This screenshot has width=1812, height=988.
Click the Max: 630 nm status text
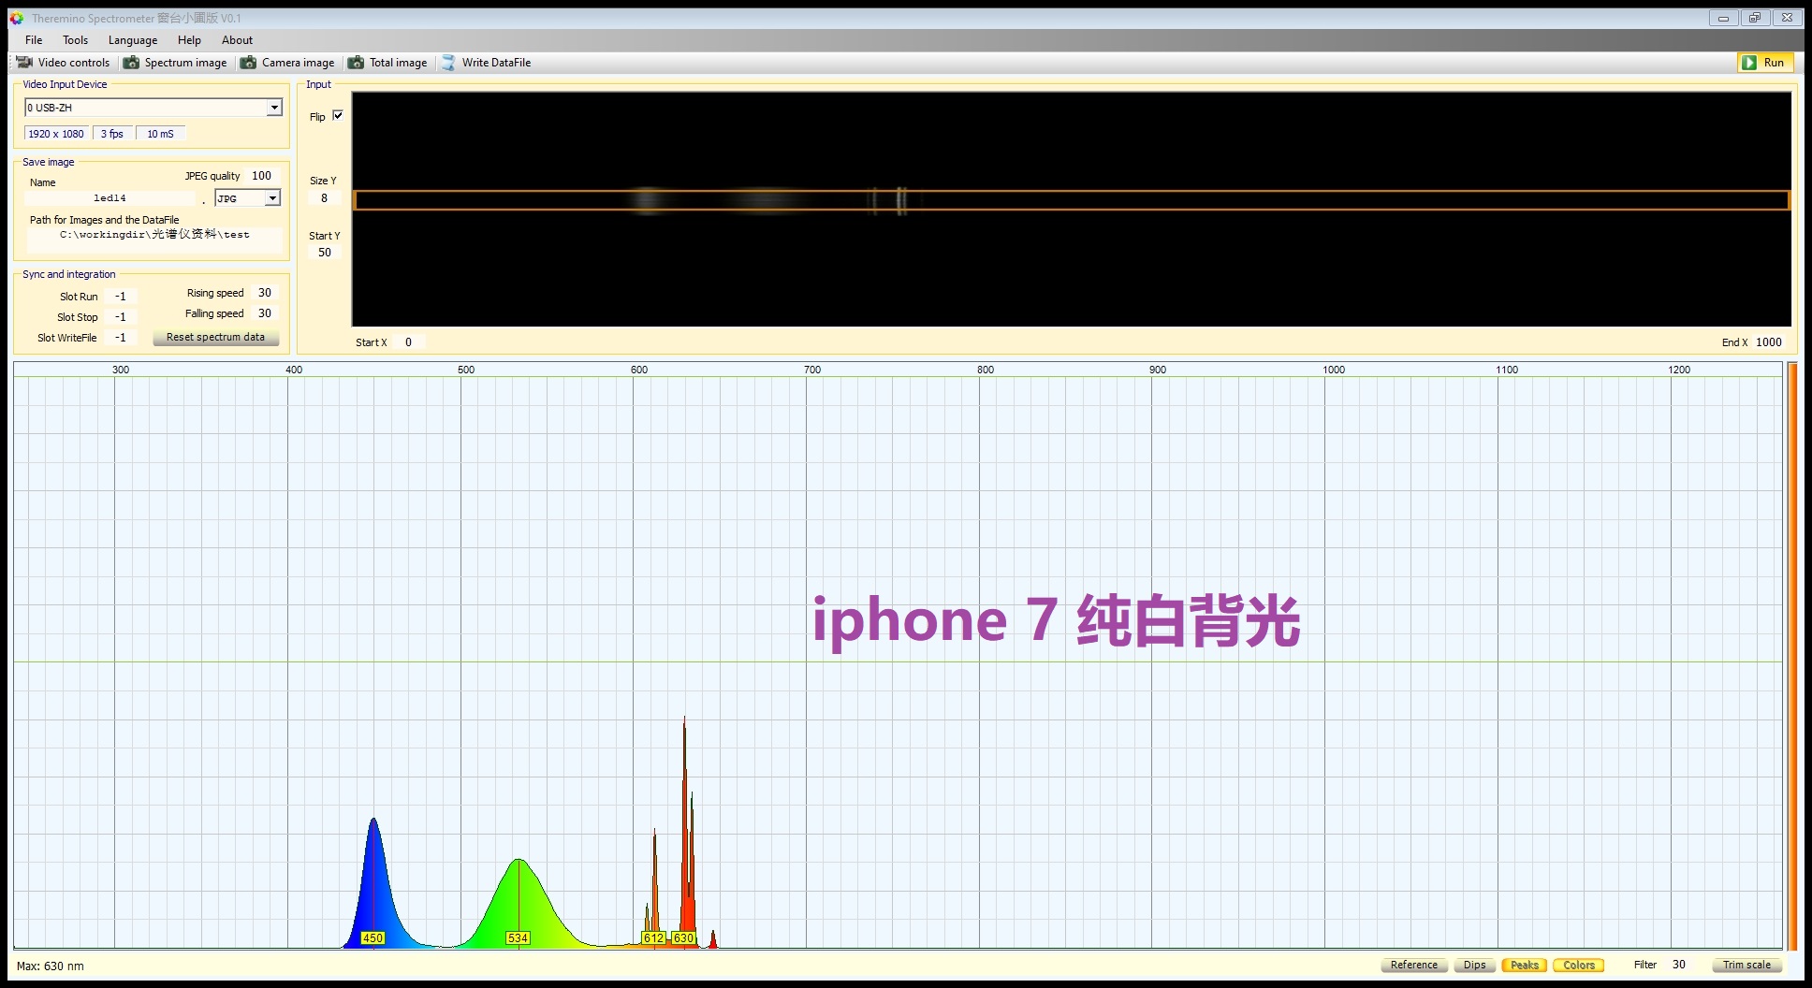(51, 966)
